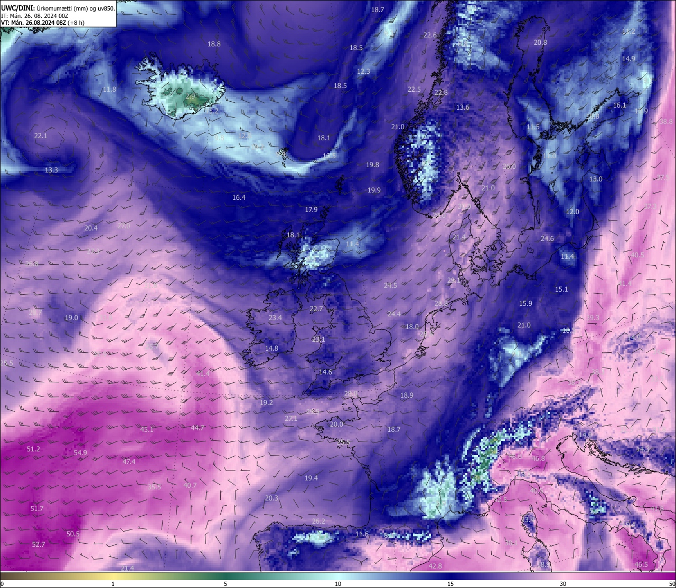Click the 12.0 reading
The height and width of the screenshot is (588, 676).
click(x=572, y=212)
